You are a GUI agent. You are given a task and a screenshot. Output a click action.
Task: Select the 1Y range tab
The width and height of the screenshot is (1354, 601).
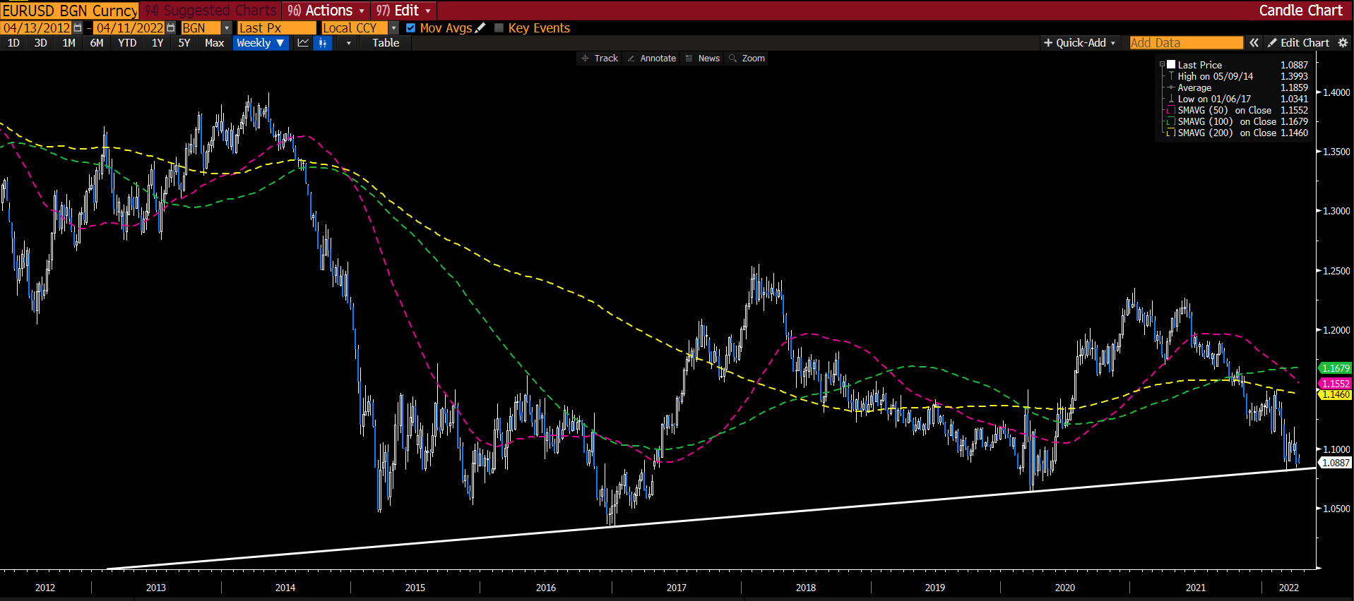(x=158, y=43)
